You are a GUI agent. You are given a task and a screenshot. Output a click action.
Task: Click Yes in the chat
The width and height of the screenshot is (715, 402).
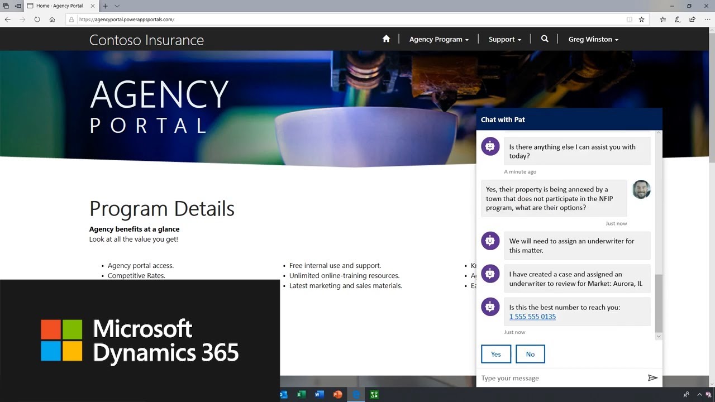pos(496,354)
